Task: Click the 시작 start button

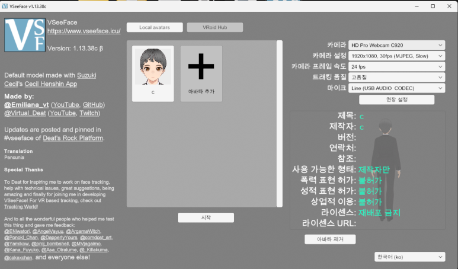Action: click(x=206, y=217)
